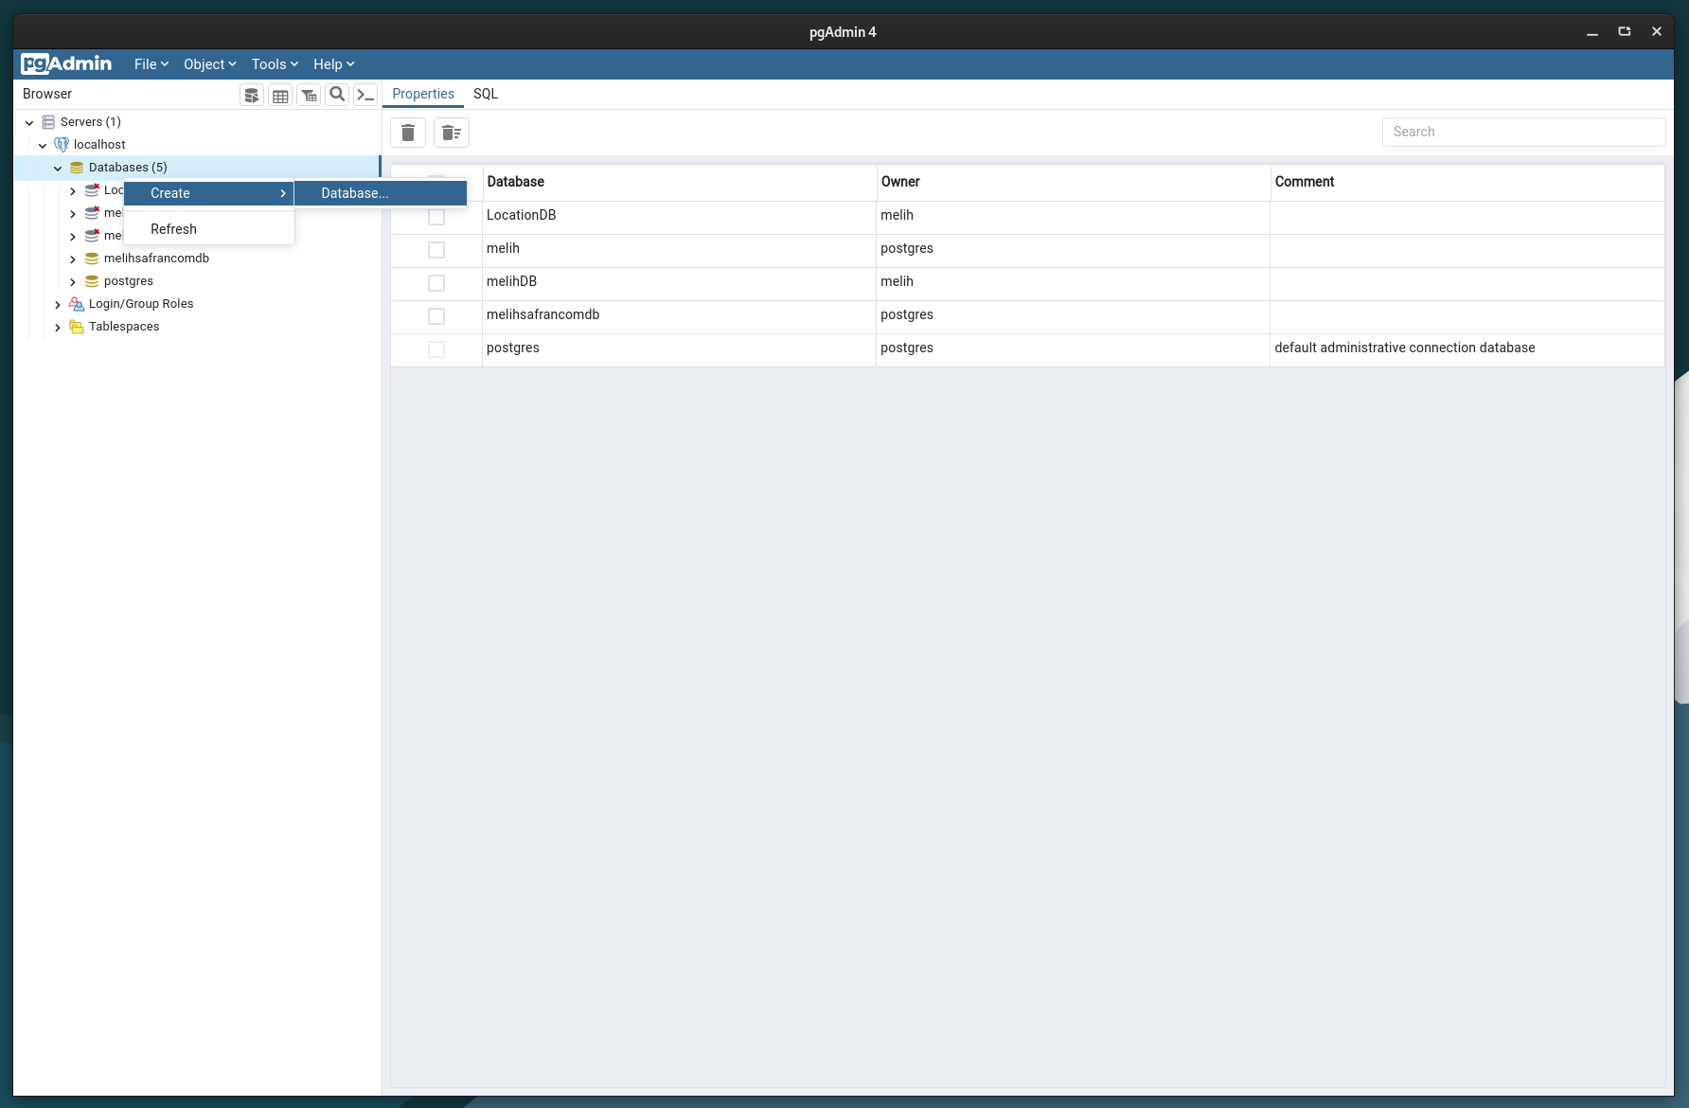Image resolution: width=1689 pixels, height=1108 pixels.
Task: Click the localhost elephant server icon
Action: (x=62, y=145)
